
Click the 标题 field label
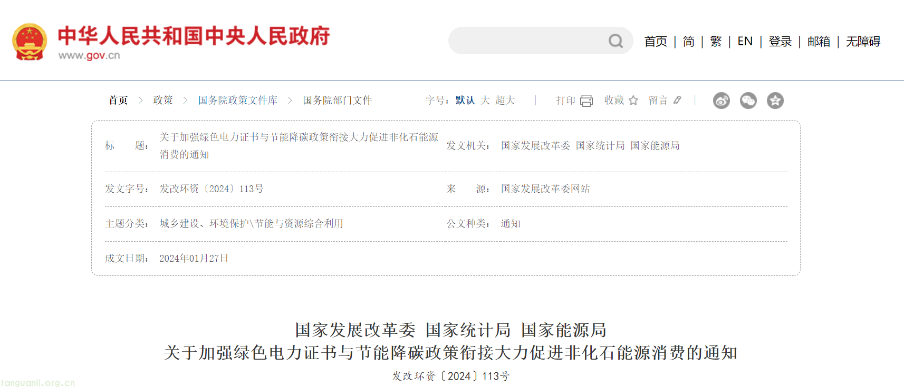coord(127,145)
